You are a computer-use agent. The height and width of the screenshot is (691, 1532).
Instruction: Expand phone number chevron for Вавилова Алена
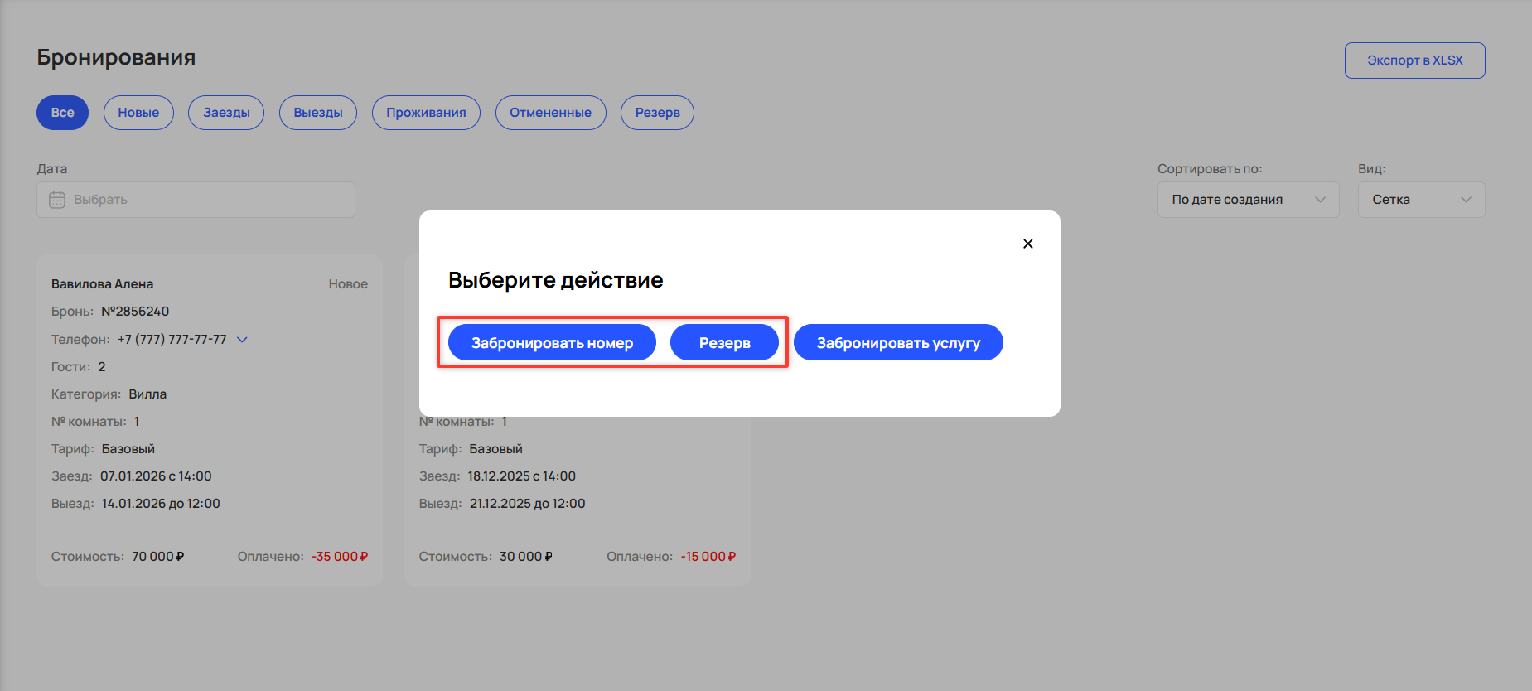(242, 340)
